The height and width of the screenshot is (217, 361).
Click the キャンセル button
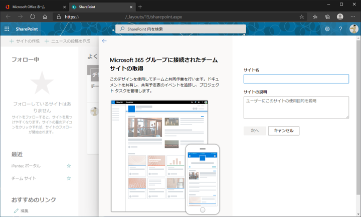click(284, 130)
